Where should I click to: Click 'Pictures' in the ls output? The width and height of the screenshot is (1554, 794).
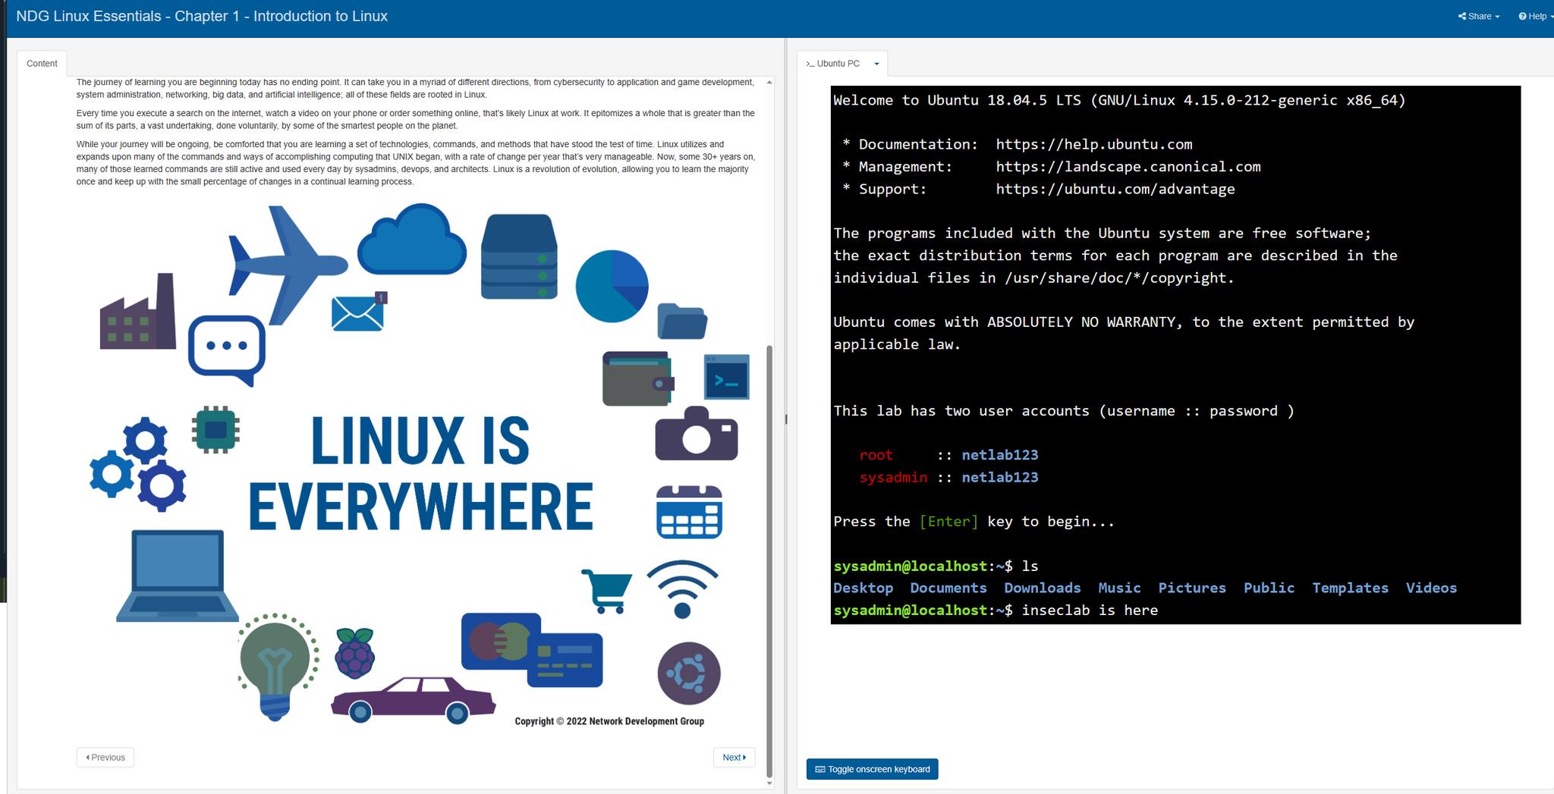click(1192, 588)
